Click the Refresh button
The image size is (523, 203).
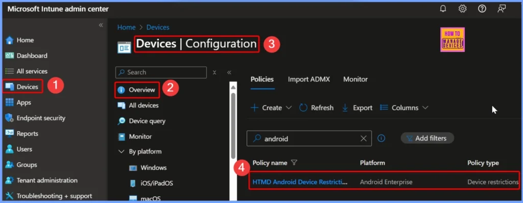click(316, 108)
